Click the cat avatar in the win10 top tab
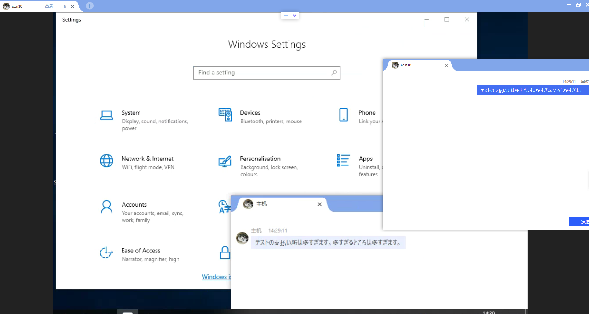589x314 pixels. pyautogui.click(x=6, y=6)
